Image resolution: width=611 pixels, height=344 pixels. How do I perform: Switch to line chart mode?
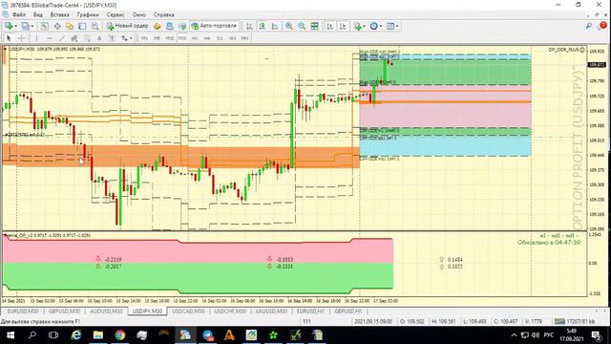[275, 26]
